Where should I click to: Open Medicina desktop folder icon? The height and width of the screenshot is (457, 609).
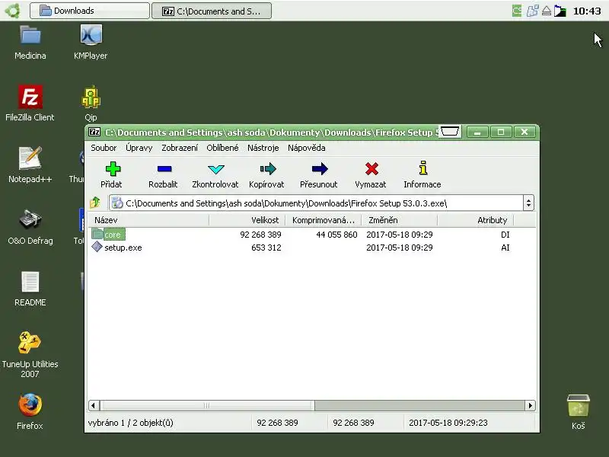click(30, 36)
